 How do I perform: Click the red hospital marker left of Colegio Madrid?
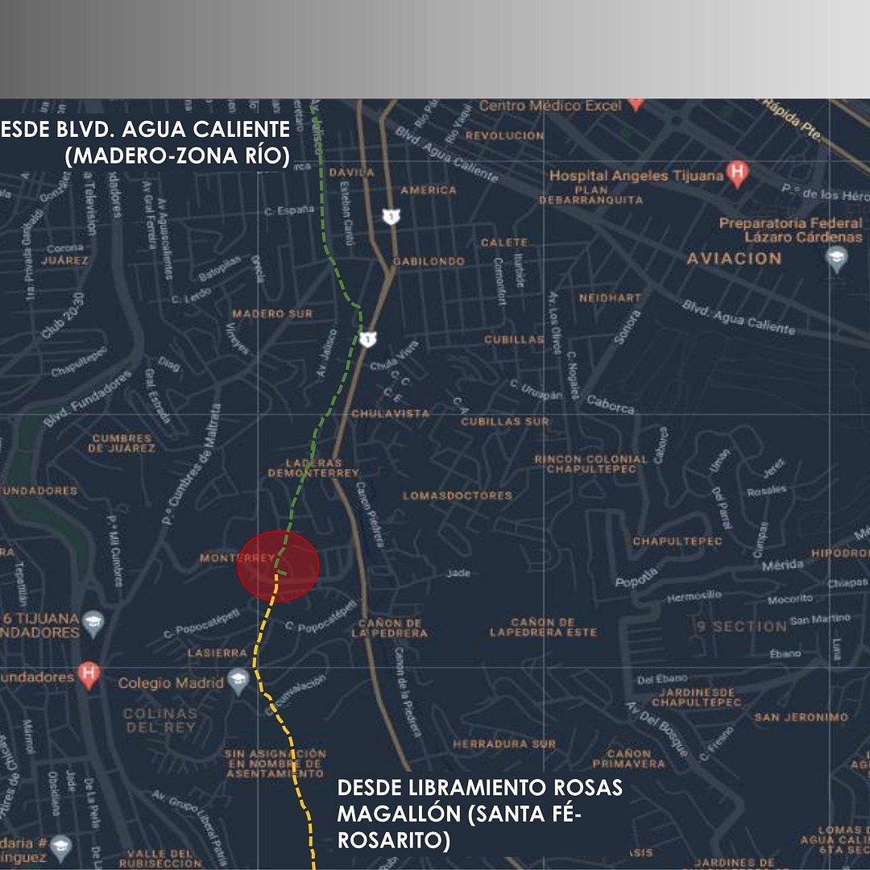coord(89,674)
